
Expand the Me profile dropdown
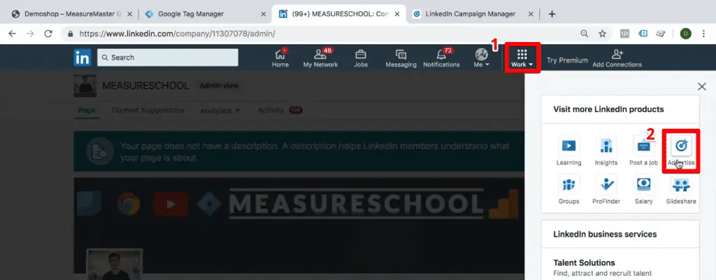[x=481, y=58]
